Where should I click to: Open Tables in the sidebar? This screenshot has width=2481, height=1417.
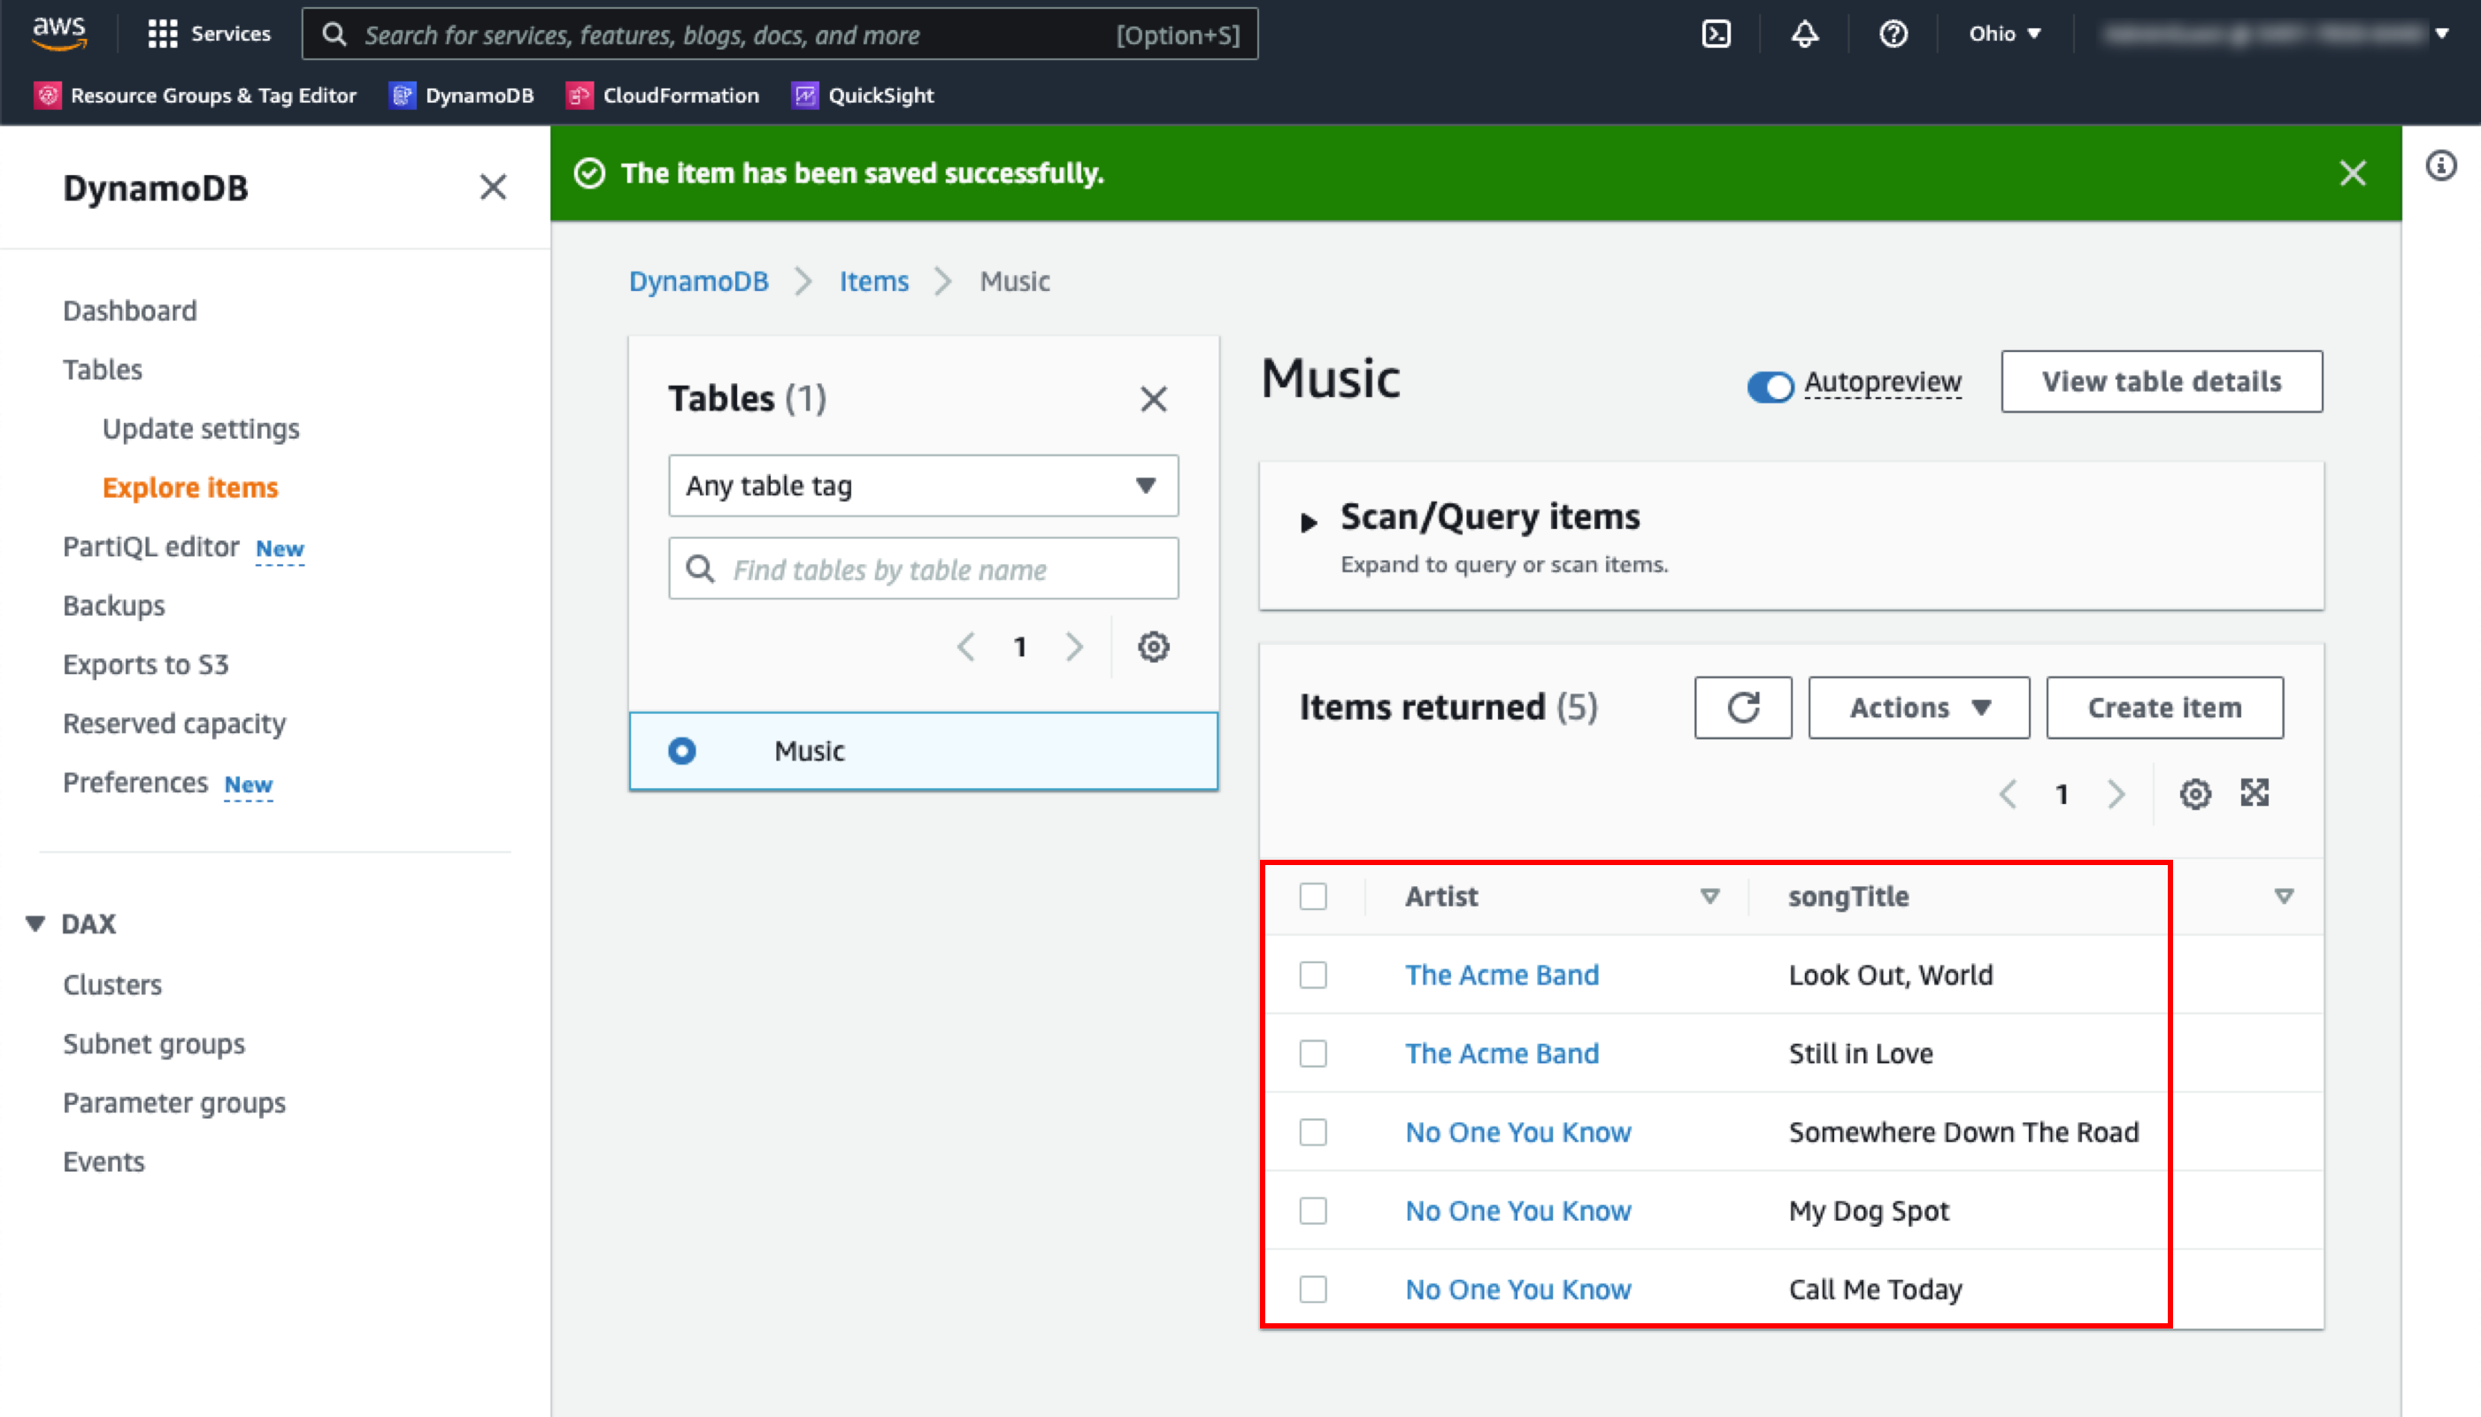pyautogui.click(x=103, y=370)
